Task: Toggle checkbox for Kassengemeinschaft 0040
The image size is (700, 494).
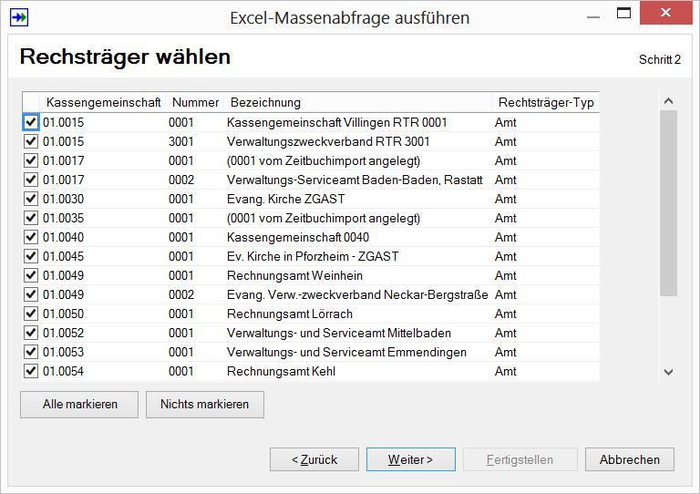Action: (x=31, y=237)
